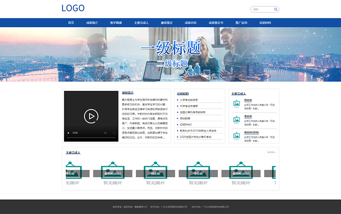Play the video with center play button

point(91,116)
